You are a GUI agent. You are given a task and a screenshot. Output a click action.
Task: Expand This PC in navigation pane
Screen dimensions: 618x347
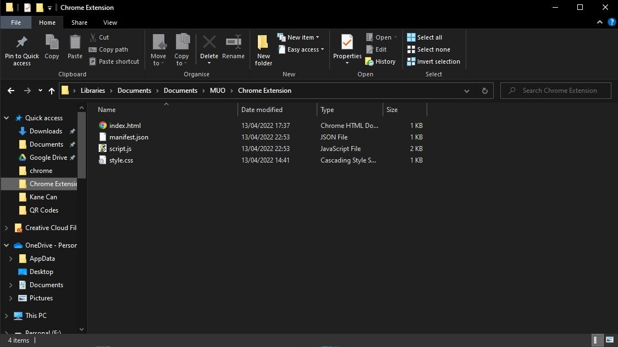click(7, 316)
